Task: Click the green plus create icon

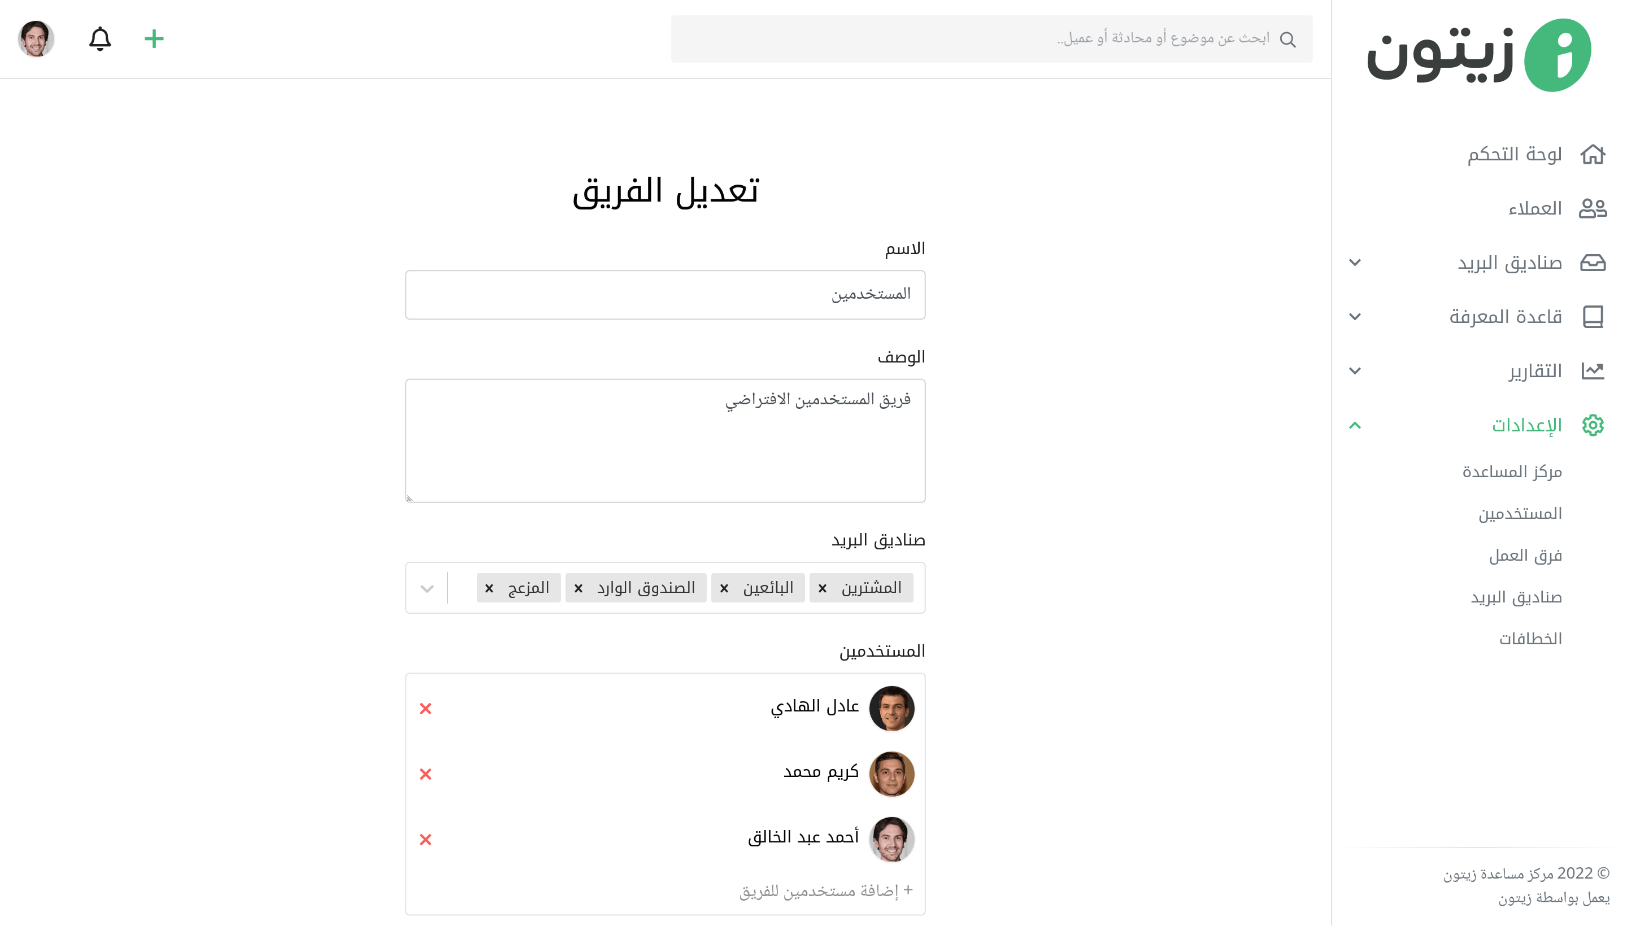Action: coord(154,39)
